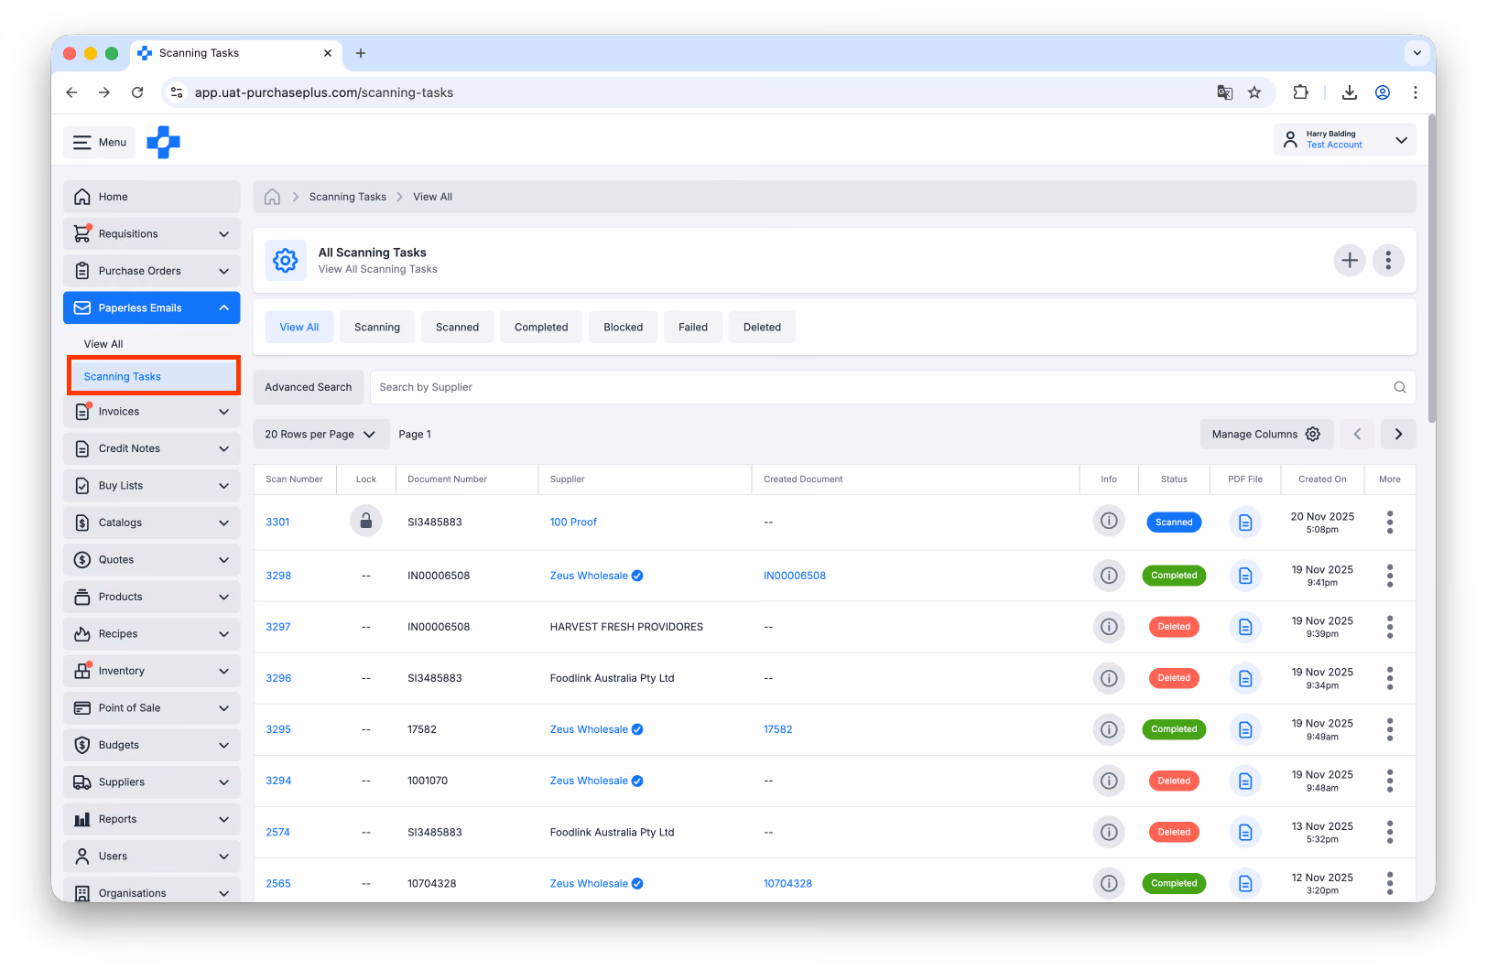1487x970 pixels.
Task: Go to next page arrow
Action: coord(1398,435)
